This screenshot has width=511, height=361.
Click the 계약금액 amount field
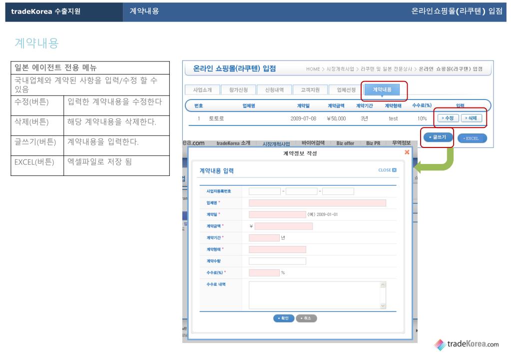point(284,226)
